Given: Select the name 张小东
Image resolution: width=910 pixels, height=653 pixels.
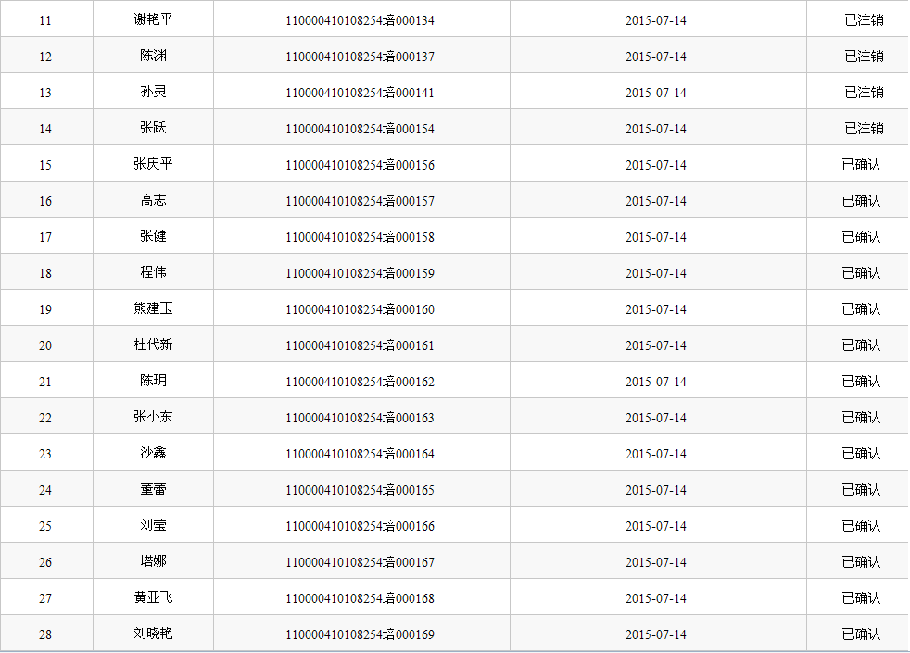Looking at the screenshot, I should pyautogui.click(x=153, y=418).
